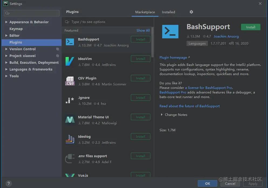Image resolution: width=268 pixels, height=188 pixels.
Task: Install the CSV Plugin
Action: tap(141, 78)
